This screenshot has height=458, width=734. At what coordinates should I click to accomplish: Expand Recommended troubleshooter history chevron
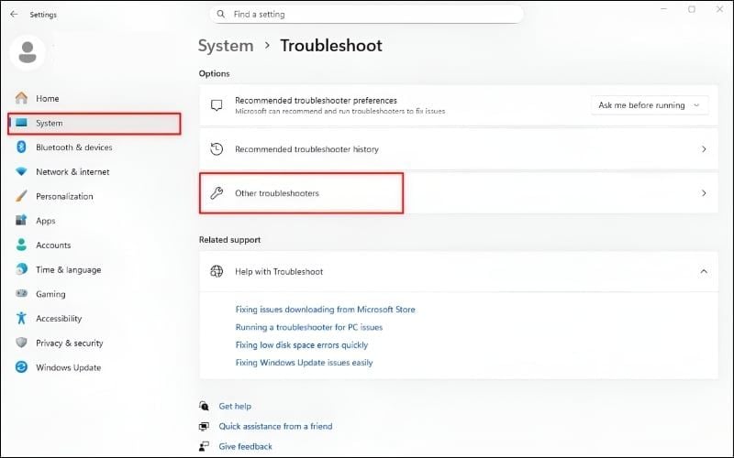(704, 149)
